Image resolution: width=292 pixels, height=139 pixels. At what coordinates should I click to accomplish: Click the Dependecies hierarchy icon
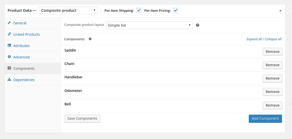click(9, 80)
